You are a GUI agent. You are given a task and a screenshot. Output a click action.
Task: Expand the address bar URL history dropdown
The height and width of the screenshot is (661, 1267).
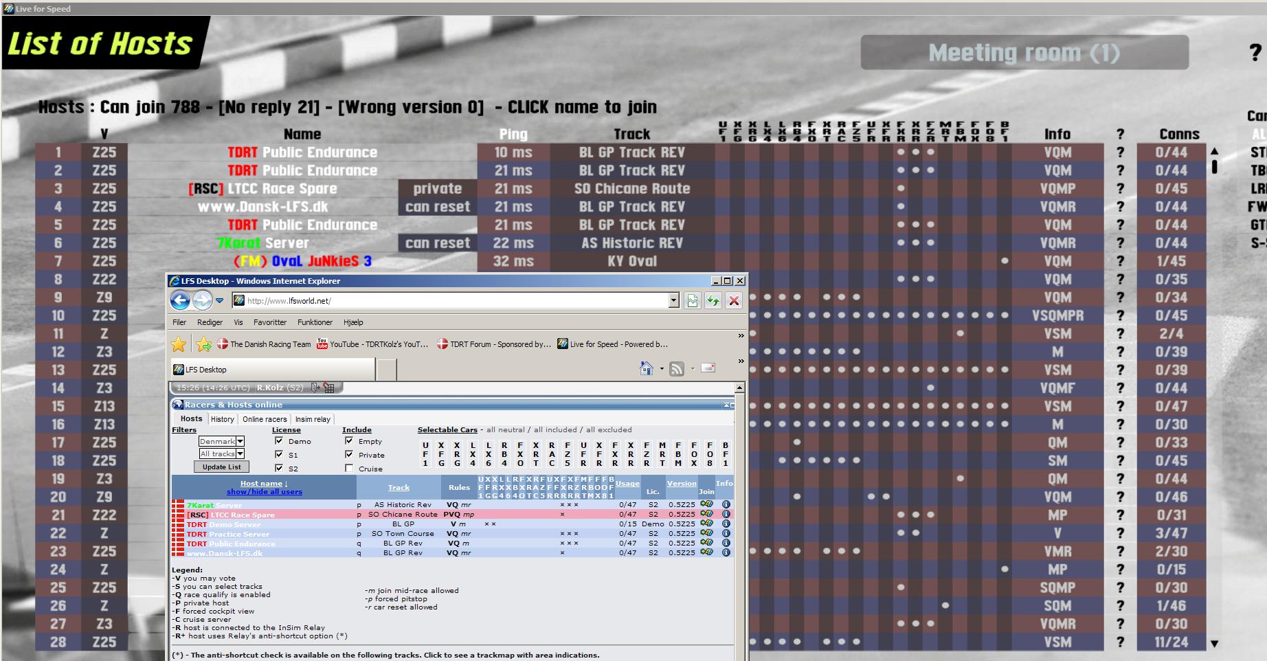(674, 300)
